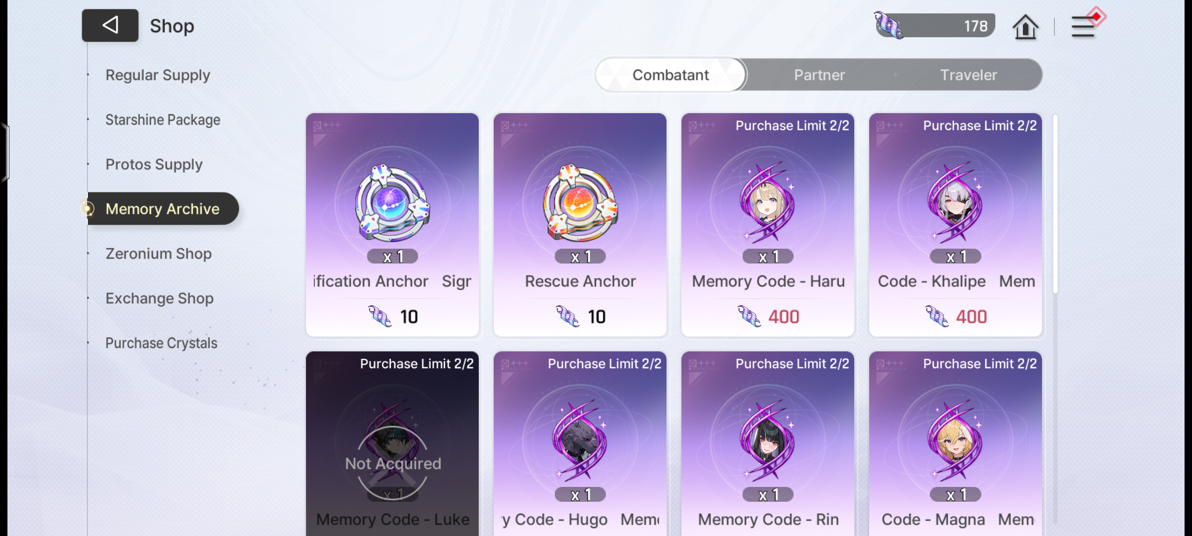The width and height of the screenshot is (1192, 536).
Task: Open the hamburger menu icon
Action: [1083, 26]
